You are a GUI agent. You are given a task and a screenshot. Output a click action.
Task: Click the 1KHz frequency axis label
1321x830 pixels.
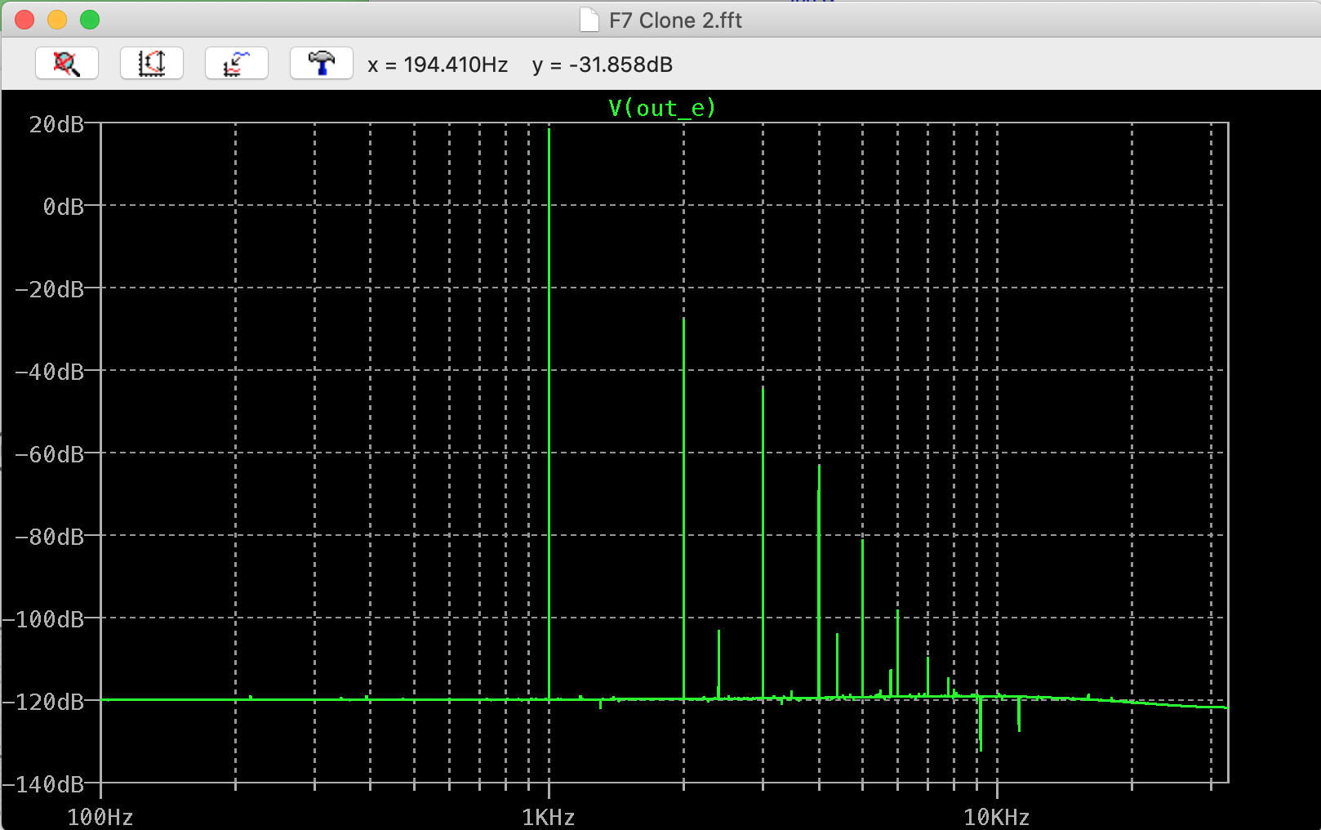549,817
